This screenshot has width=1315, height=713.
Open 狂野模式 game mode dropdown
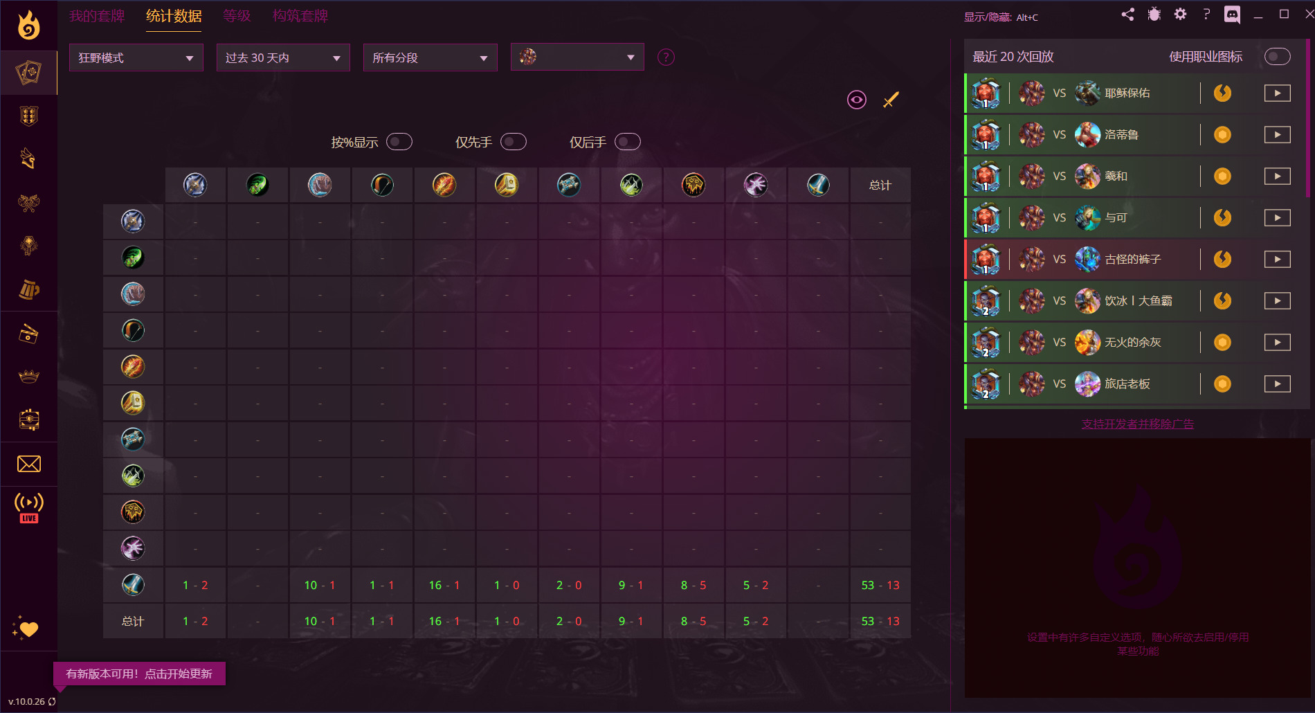coord(136,57)
